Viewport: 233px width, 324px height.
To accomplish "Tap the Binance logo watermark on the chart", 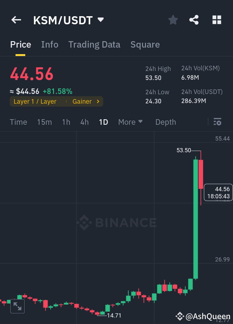I will [116, 223].
